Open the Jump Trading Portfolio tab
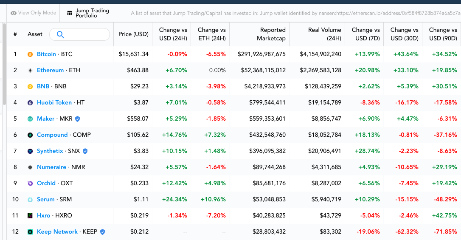The image size is (461, 240). 88,13
